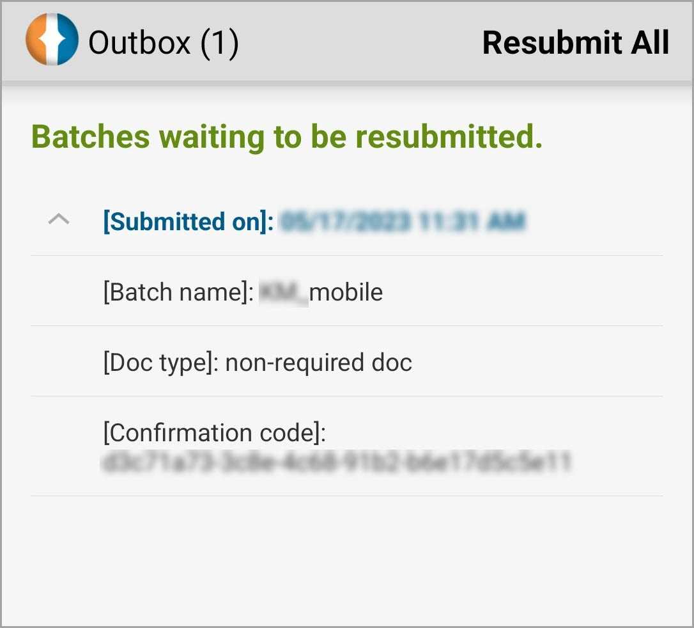Viewport: 694px width, 628px height.
Task: Tap the Outbox title text
Action: click(139, 42)
